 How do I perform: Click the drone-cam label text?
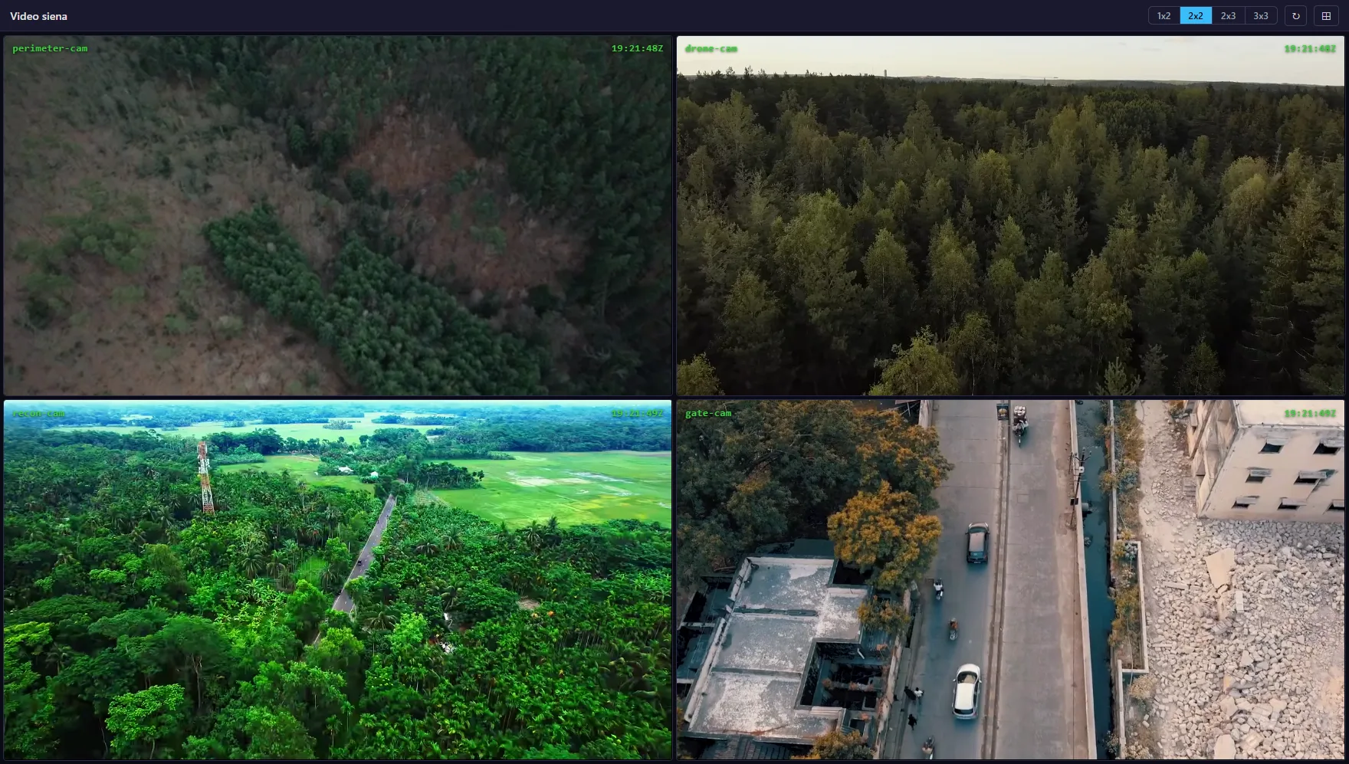click(711, 48)
